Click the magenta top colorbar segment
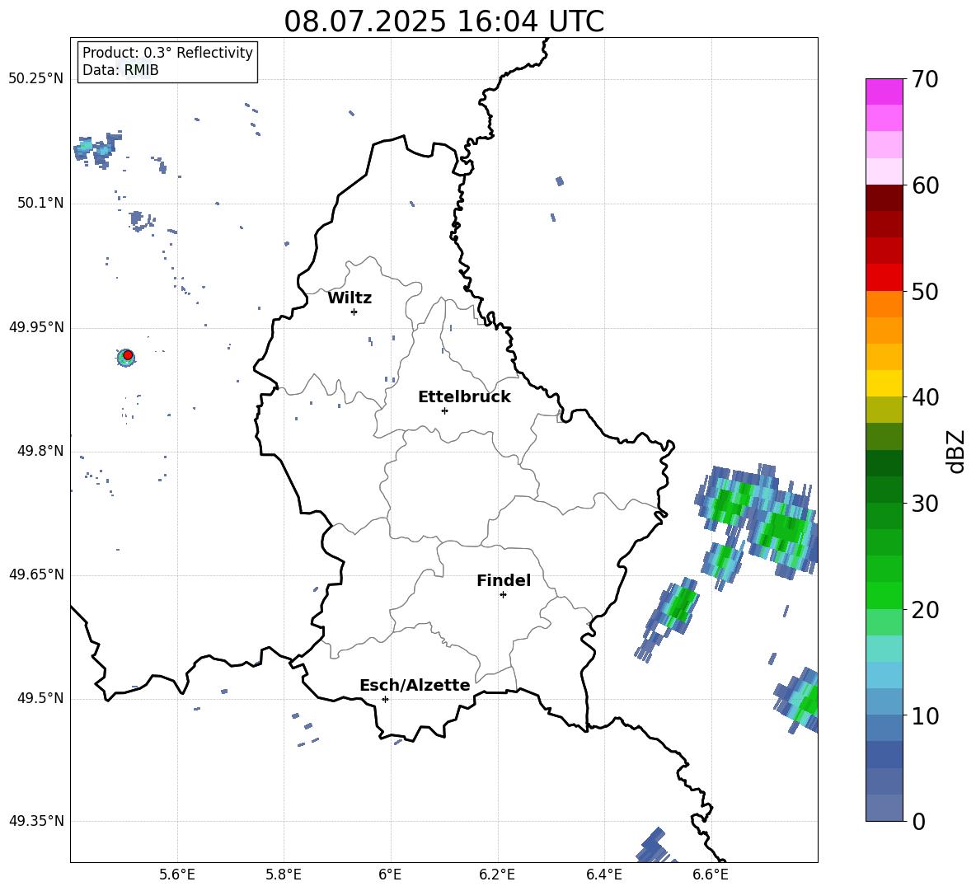The image size is (976, 891). (x=884, y=91)
